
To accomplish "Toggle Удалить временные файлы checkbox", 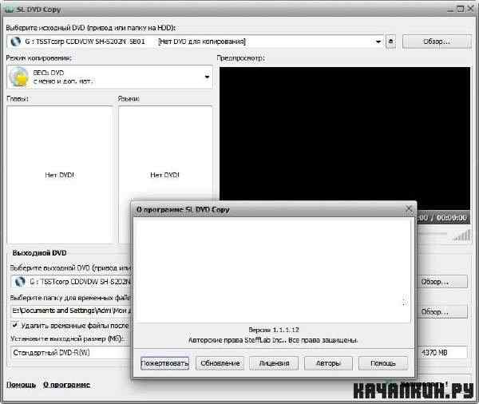I will (x=14, y=325).
